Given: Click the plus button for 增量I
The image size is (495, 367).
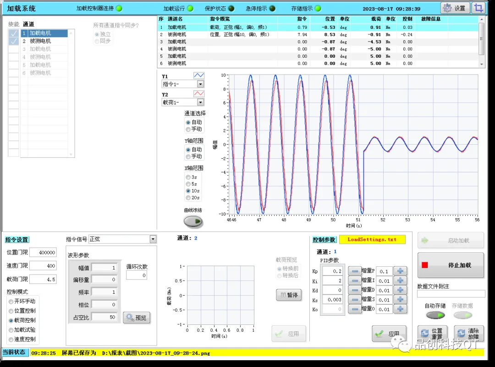Looking at the screenshot, I should (x=400, y=281).
